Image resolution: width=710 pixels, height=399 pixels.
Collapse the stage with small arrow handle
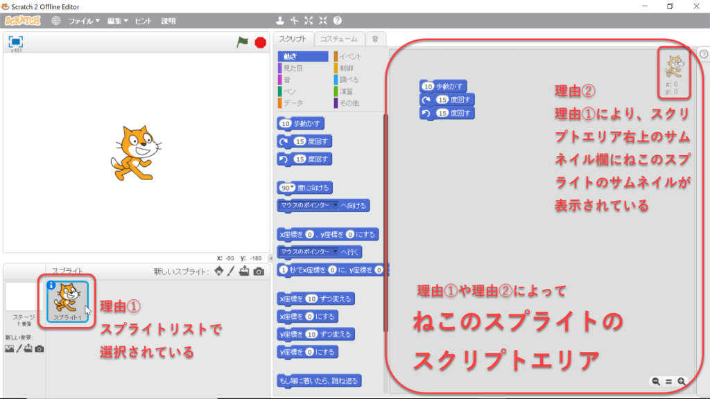[270, 258]
